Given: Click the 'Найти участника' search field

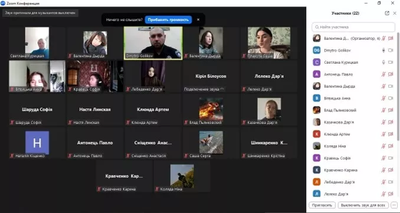Looking at the screenshot, I should (x=353, y=27).
